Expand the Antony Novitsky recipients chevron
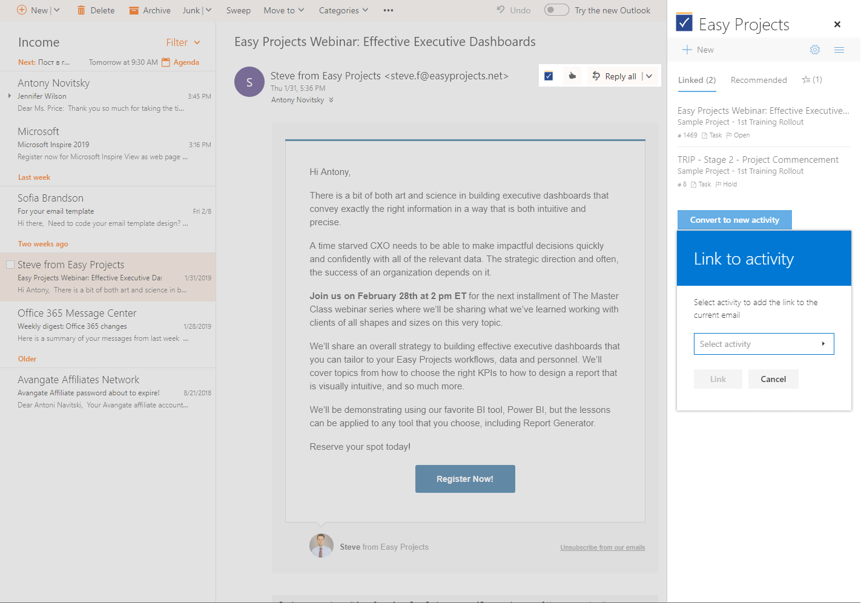The width and height of the screenshot is (861, 603). (331, 100)
